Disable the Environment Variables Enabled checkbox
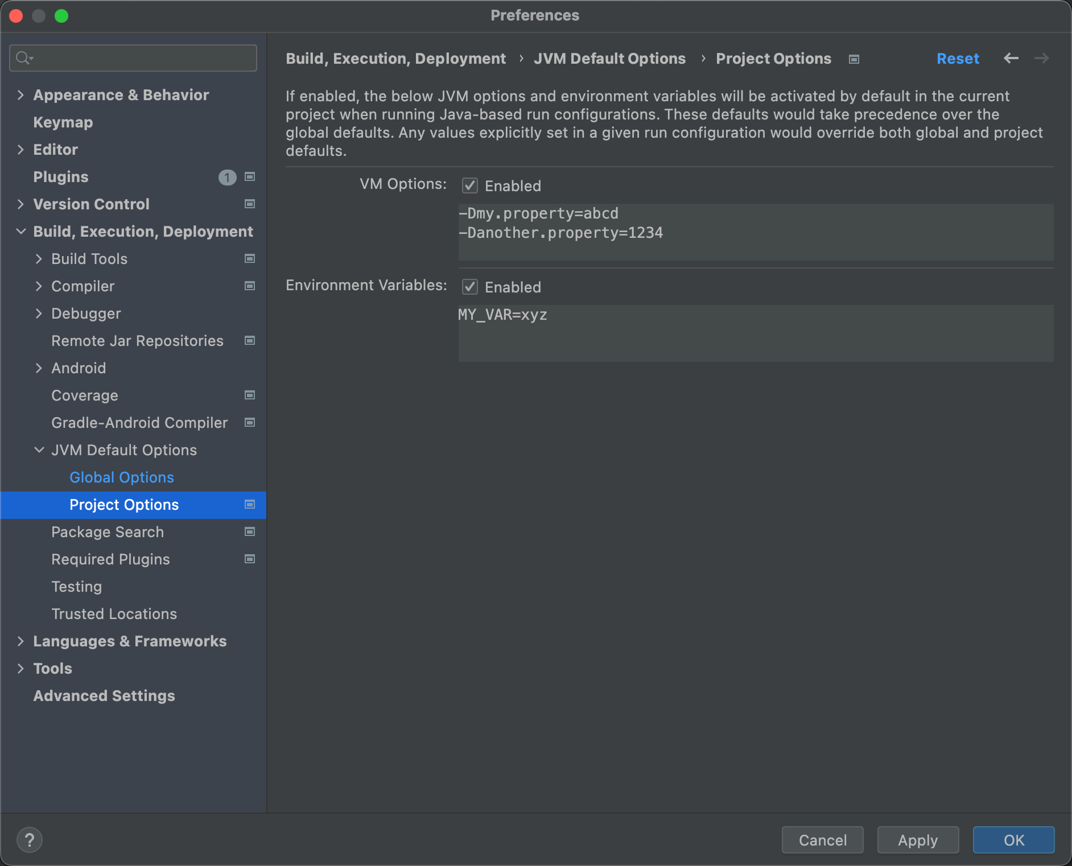Image resolution: width=1072 pixels, height=866 pixels. (469, 287)
